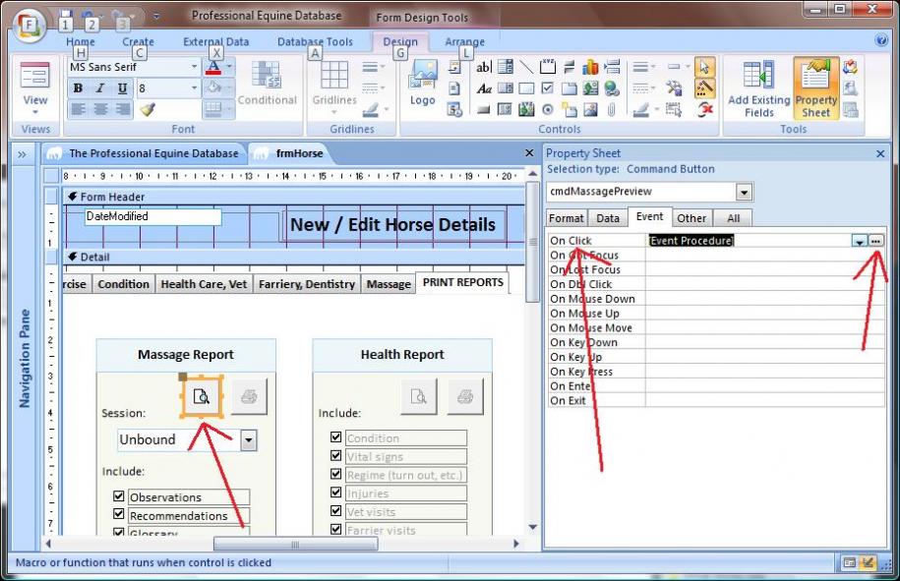Toggle the Vital signs checkbox

(x=336, y=455)
